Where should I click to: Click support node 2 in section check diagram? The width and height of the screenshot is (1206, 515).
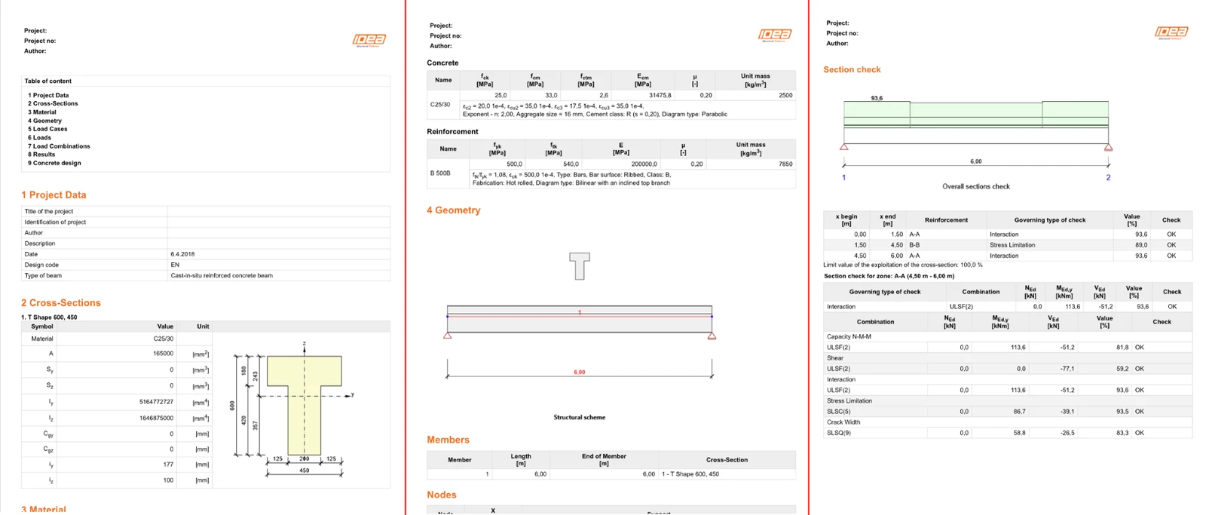click(x=1108, y=177)
